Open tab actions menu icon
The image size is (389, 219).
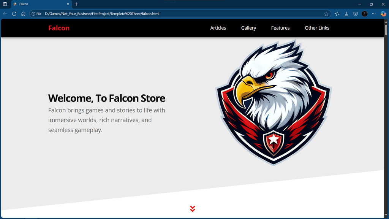[5, 4]
